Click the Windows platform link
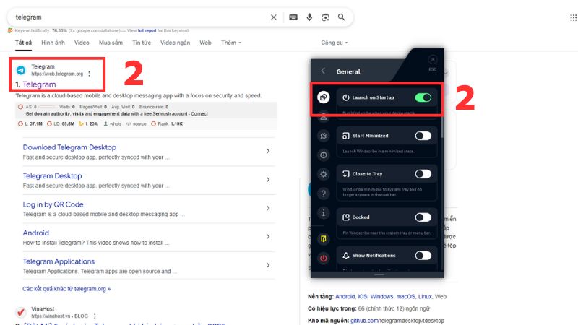Viewport: 578px width, 325px height. coord(382,297)
